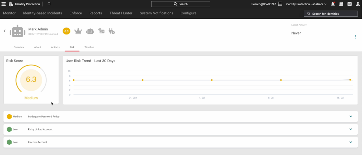The width and height of the screenshot is (362, 155).
Task: Switch to the Timeline tab
Action: (89, 47)
